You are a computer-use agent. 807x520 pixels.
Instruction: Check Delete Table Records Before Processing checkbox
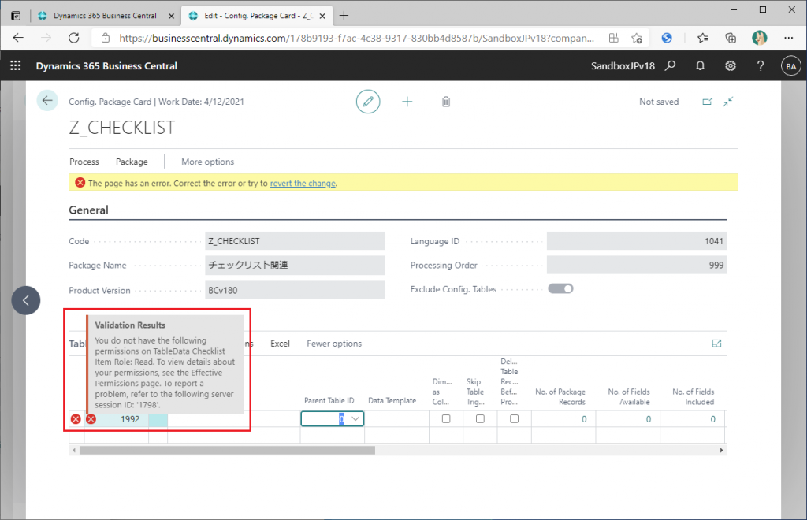514,418
